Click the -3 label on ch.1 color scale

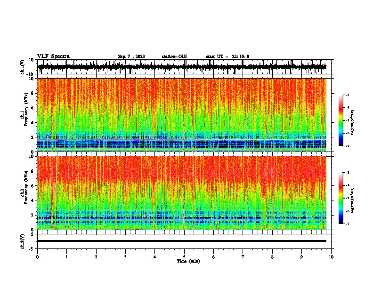(347, 95)
